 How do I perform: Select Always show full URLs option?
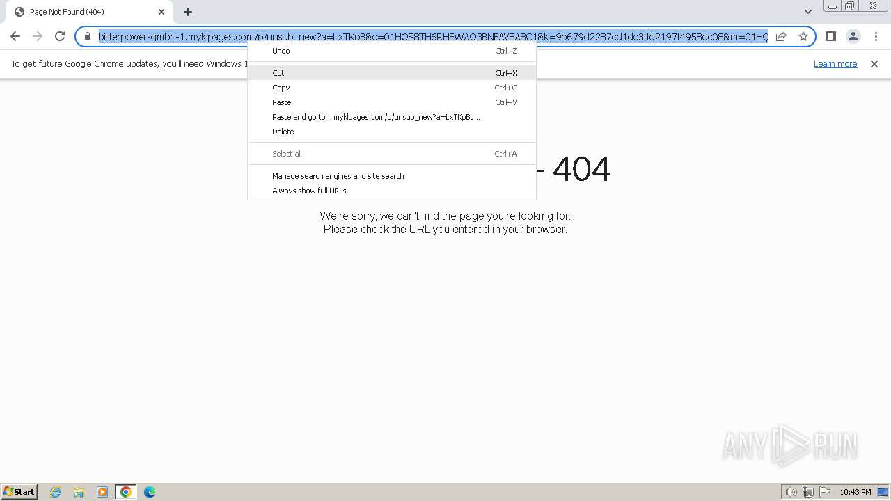pyautogui.click(x=392, y=191)
